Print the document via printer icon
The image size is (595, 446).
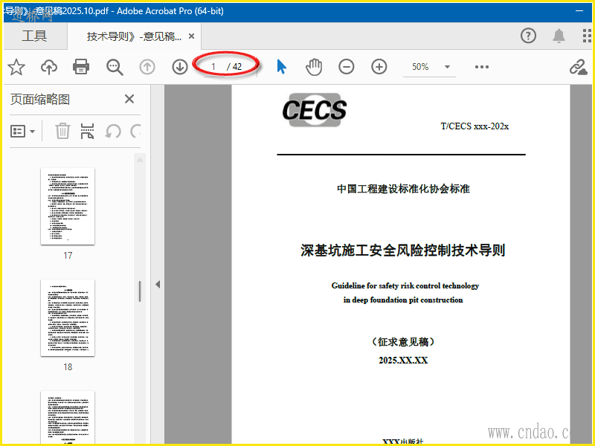(81, 67)
